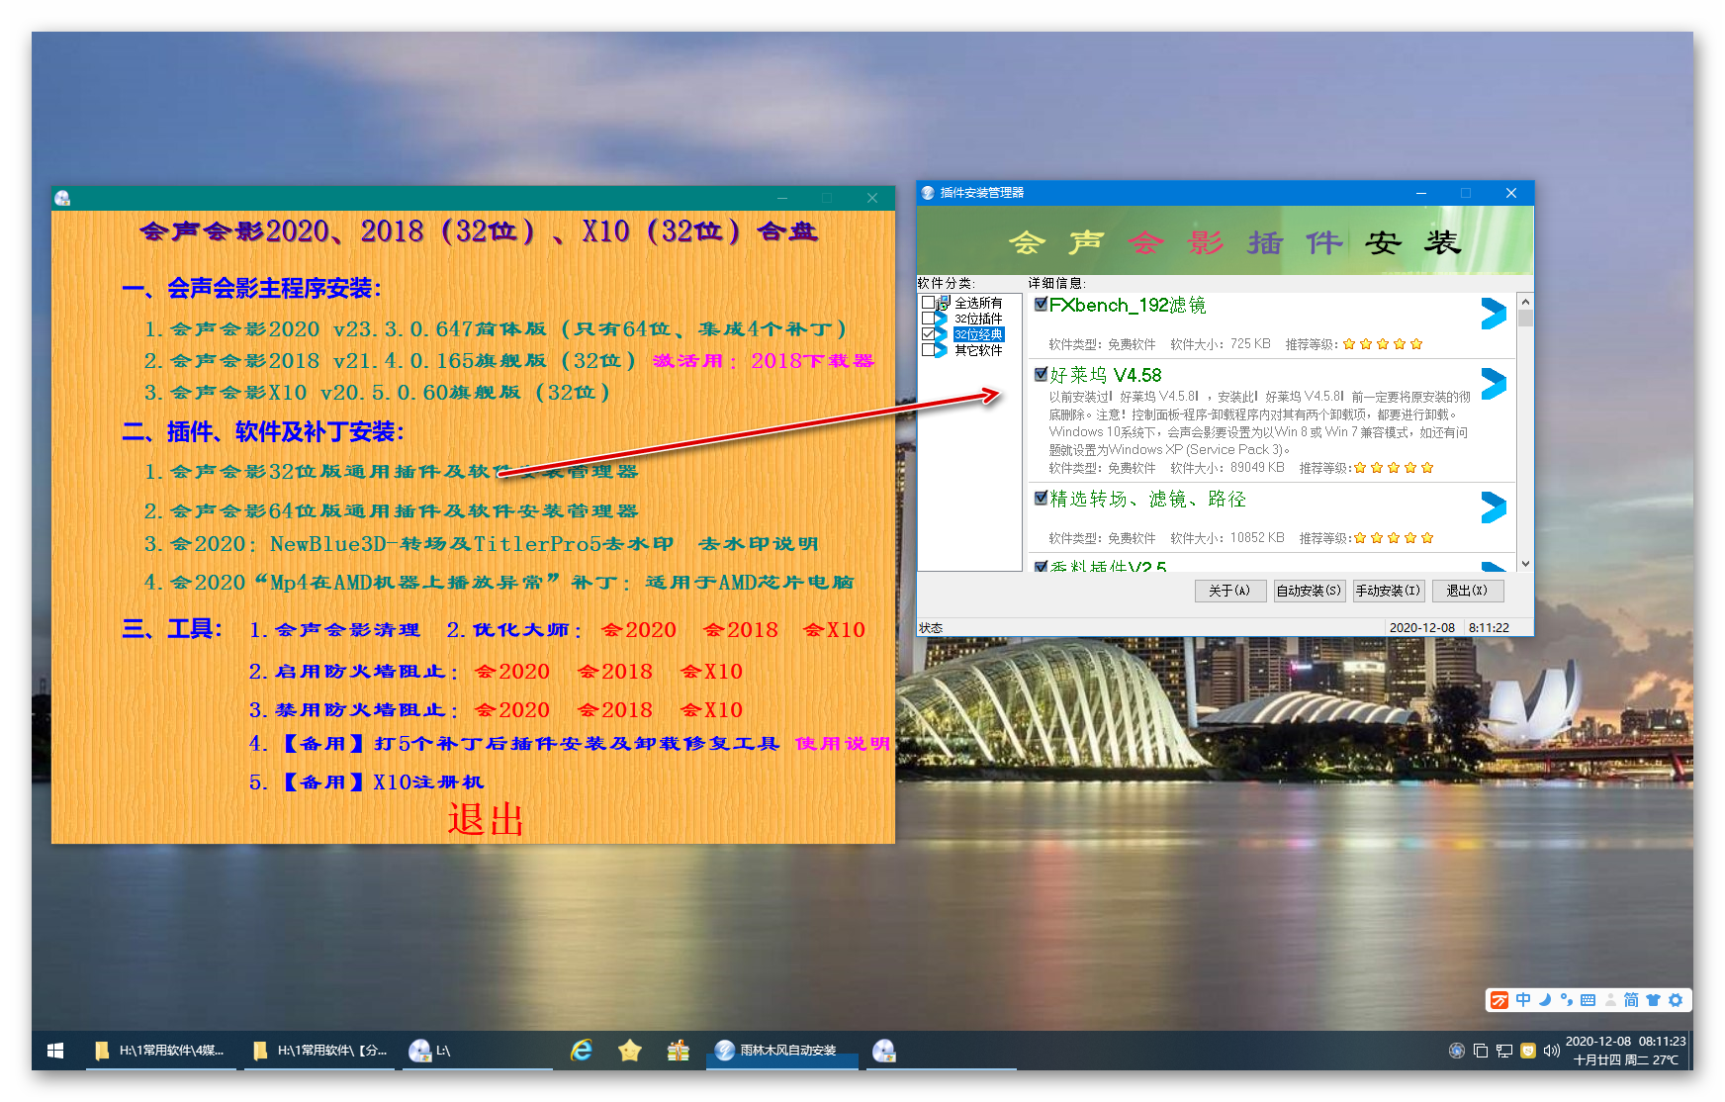Click the volume speaker tray icon
The height and width of the screenshot is (1102, 1725).
(x=1551, y=1051)
